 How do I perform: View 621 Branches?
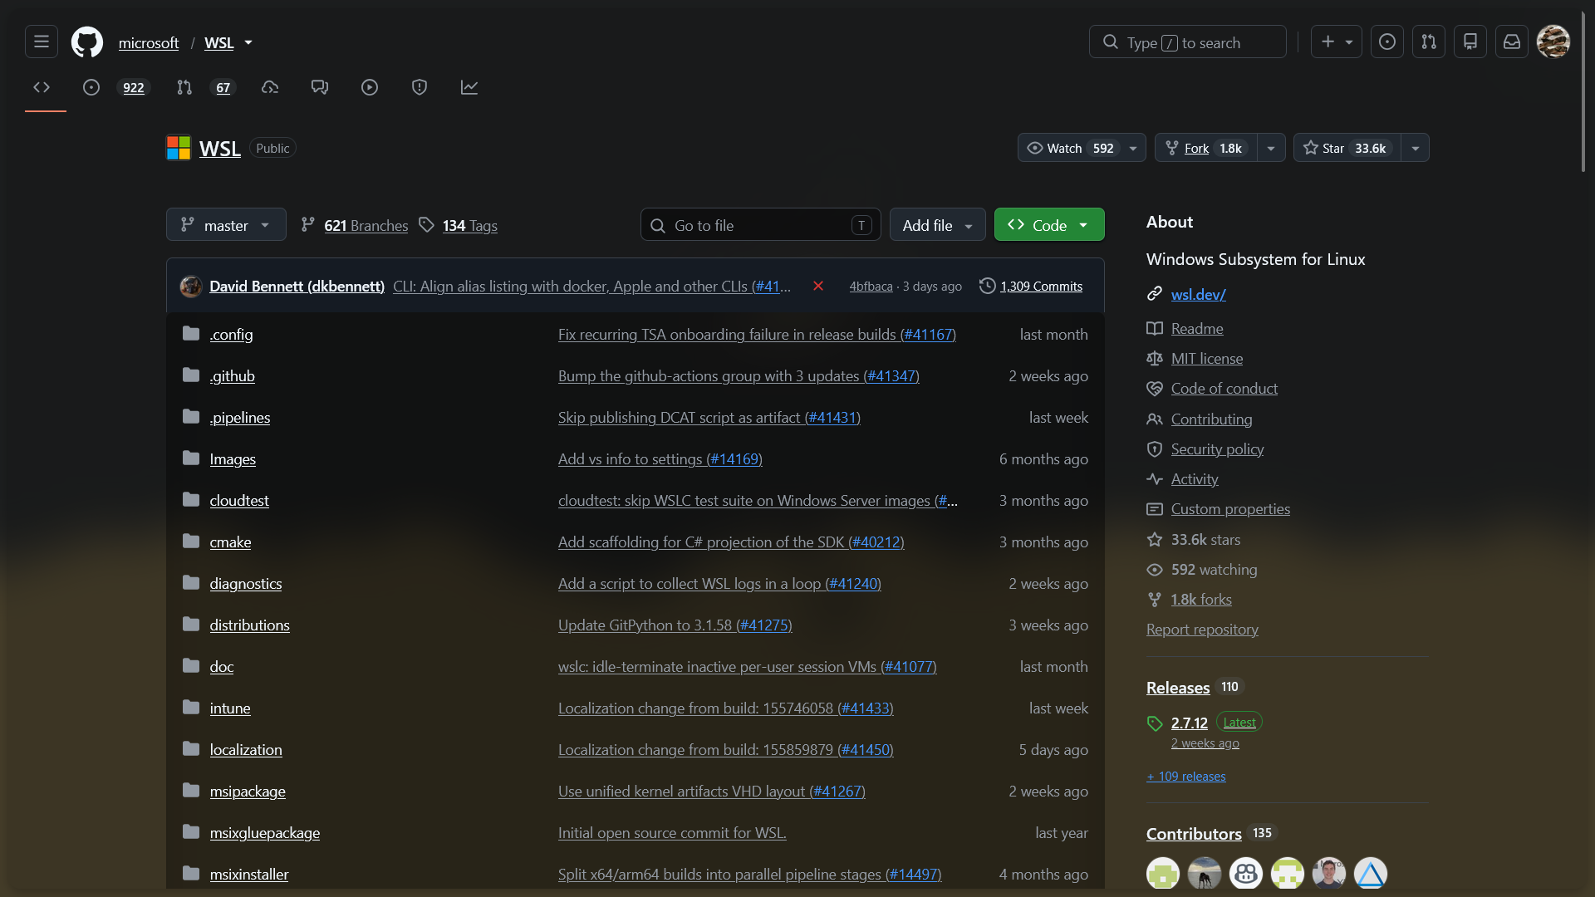pos(355,225)
